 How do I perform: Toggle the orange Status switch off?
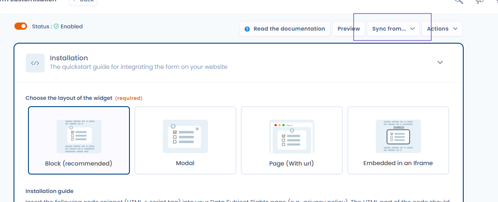coord(21,26)
